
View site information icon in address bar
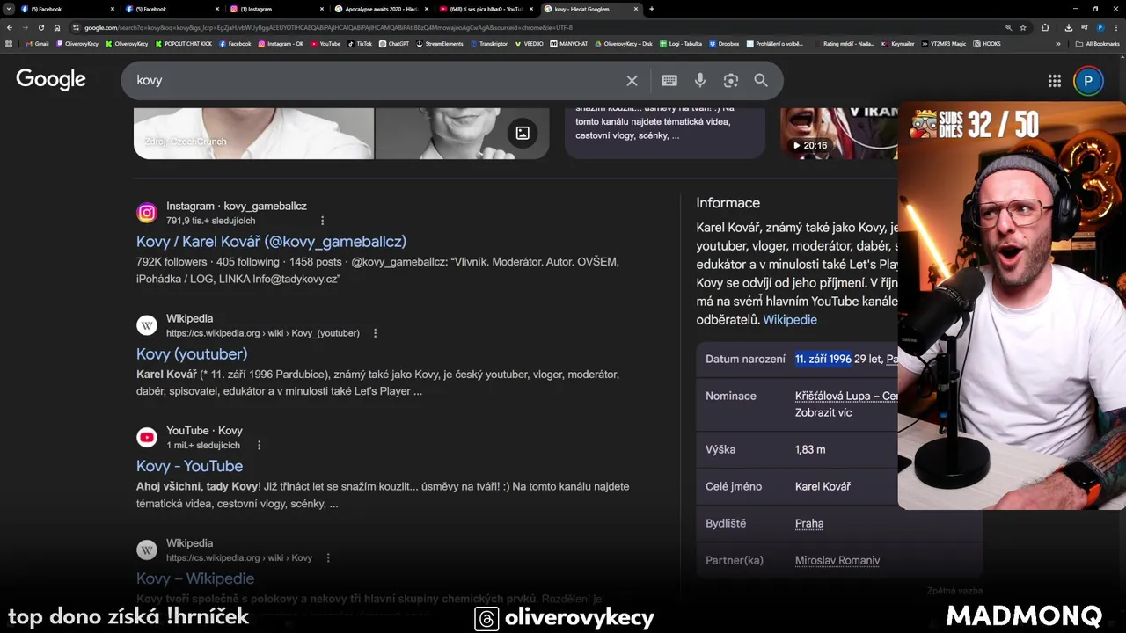(x=77, y=27)
